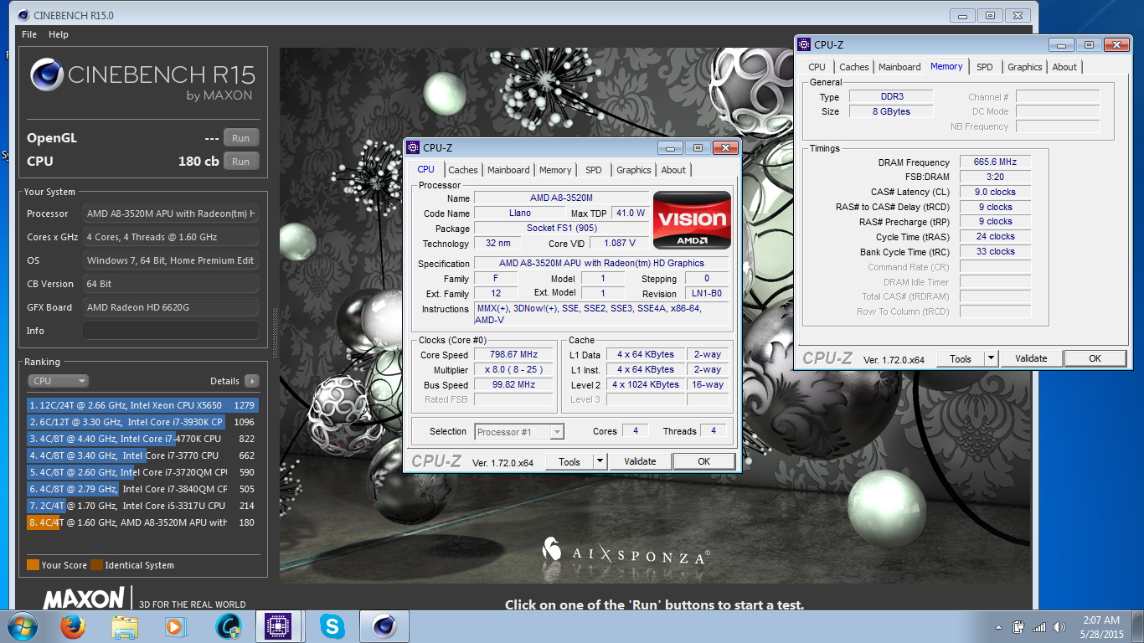Switch to Caches tab in front CPU-Z window
Screen dimensions: 1144x643
point(463,170)
